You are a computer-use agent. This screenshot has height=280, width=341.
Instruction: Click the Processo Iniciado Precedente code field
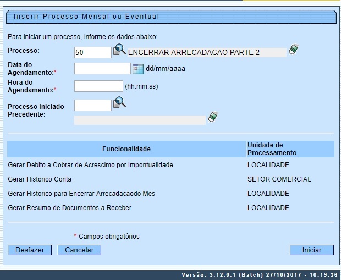(93, 105)
